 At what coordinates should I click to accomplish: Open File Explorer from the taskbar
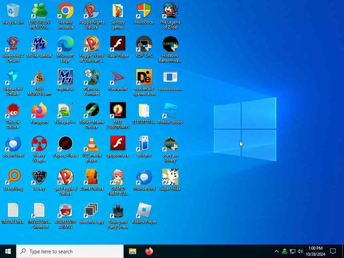coord(132,251)
